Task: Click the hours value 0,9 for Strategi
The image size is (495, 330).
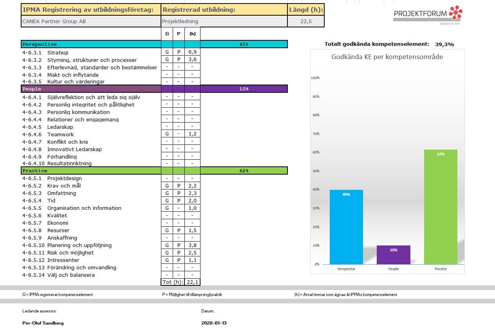Action: point(192,52)
